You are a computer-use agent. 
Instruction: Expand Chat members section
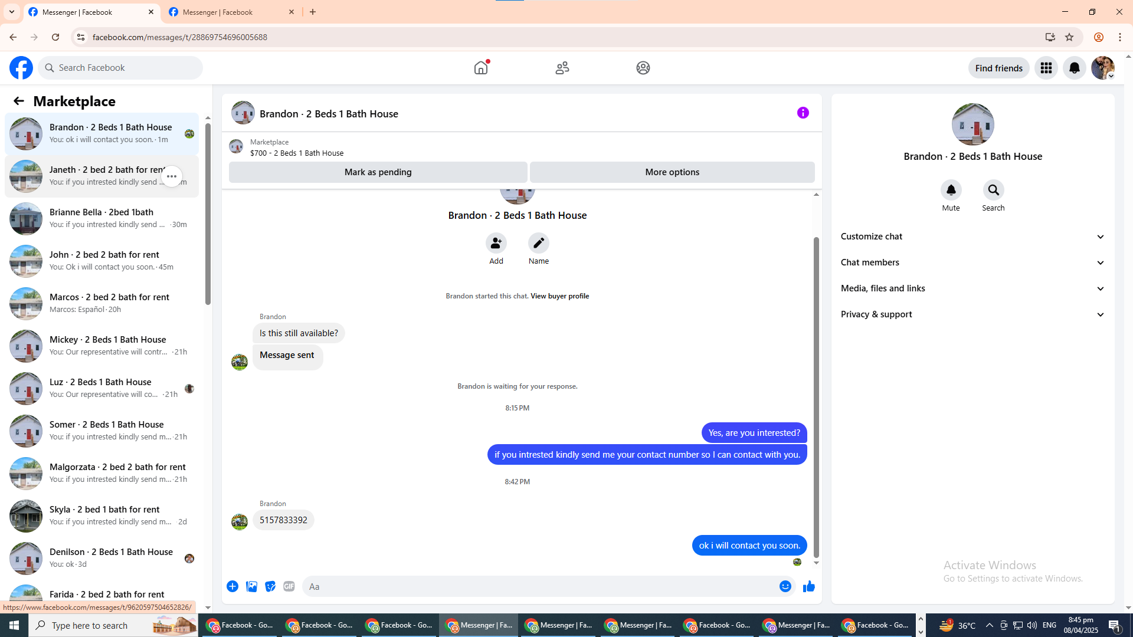pyautogui.click(x=972, y=262)
